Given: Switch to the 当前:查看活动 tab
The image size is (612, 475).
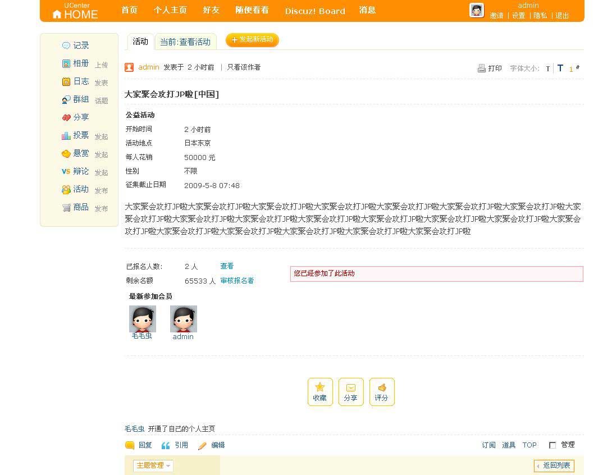Looking at the screenshot, I should [x=185, y=42].
